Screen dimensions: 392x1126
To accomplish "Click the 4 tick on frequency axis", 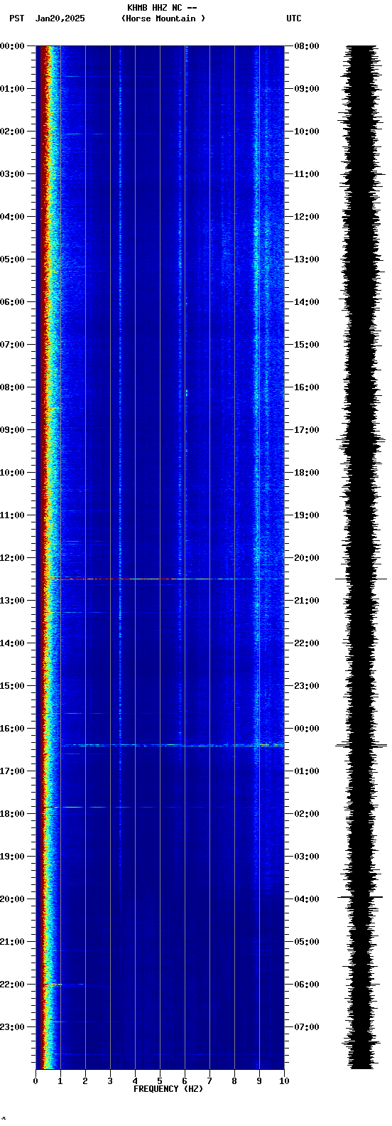I will click(135, 1081).
